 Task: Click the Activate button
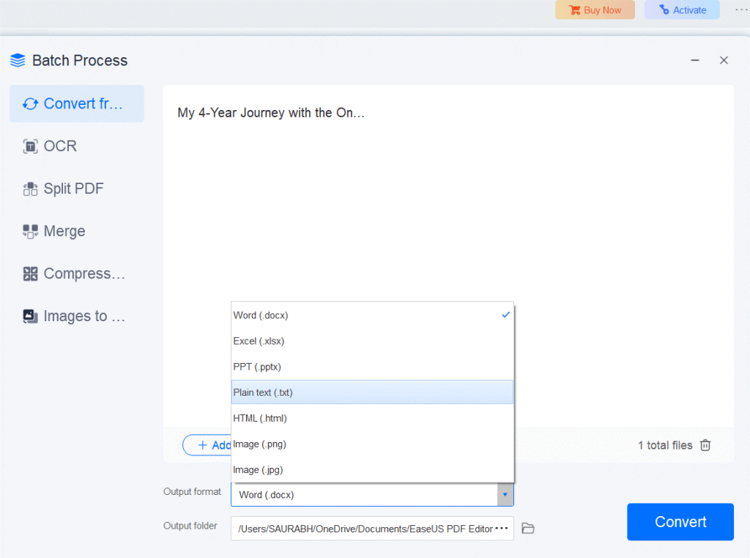[682, 10]
